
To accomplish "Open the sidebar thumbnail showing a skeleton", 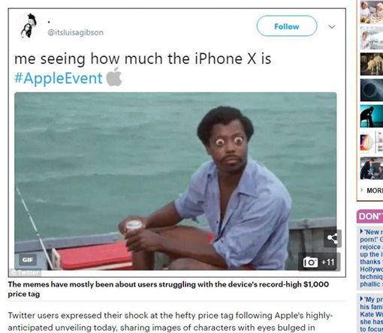I will click(x=372, y=64).
